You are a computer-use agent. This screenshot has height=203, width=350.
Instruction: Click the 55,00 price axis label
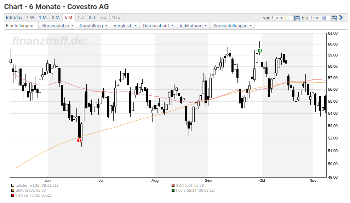333,102
